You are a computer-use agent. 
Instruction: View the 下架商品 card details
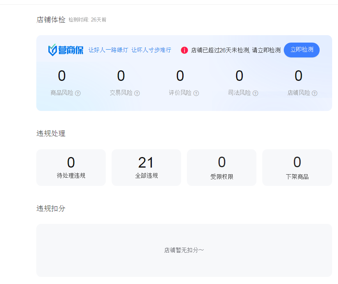pyautogui.click(x=297, y=167)
